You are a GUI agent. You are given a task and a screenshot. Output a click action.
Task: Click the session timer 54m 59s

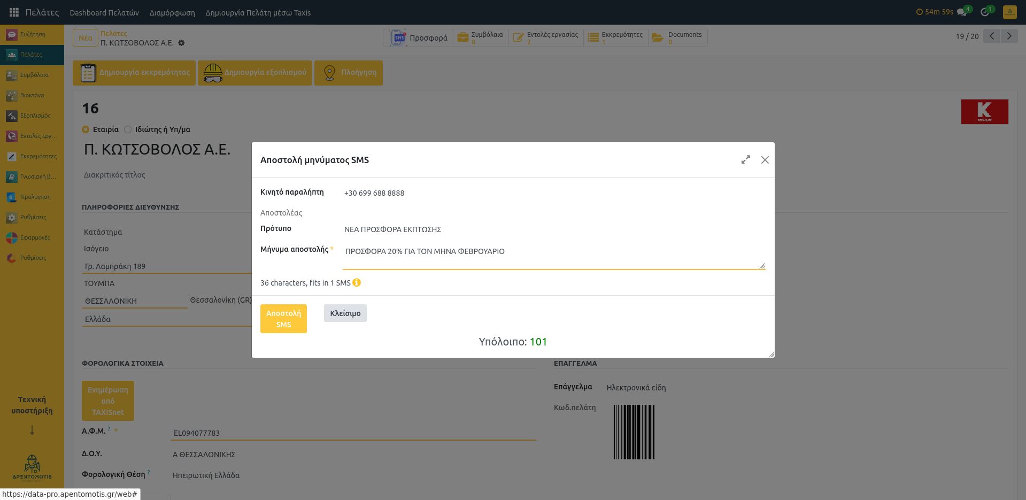pyautogui.click(x=935, y=12)
